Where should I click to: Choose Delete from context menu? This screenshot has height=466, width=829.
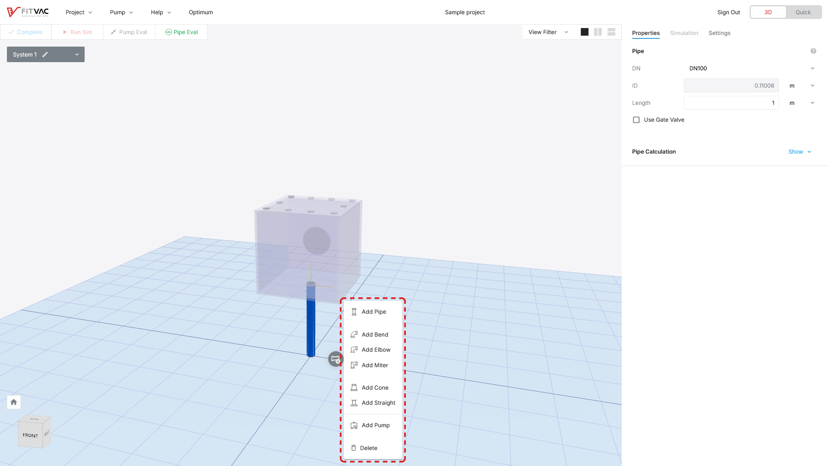click(373, 448)
